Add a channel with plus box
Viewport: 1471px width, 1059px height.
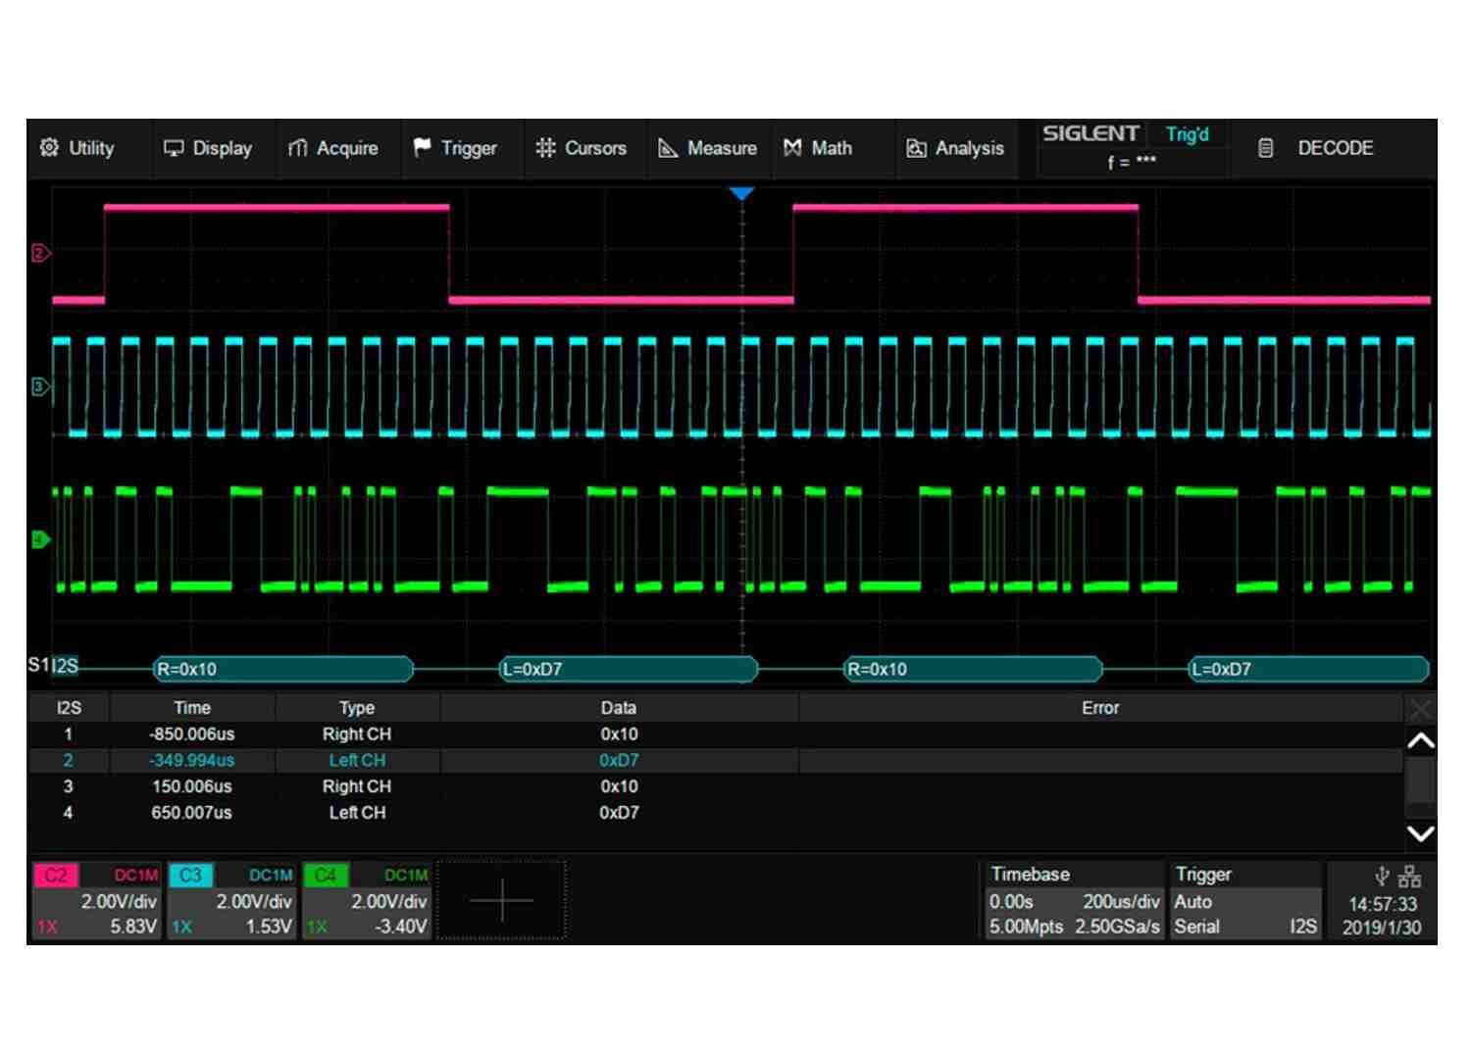[501, 900]
